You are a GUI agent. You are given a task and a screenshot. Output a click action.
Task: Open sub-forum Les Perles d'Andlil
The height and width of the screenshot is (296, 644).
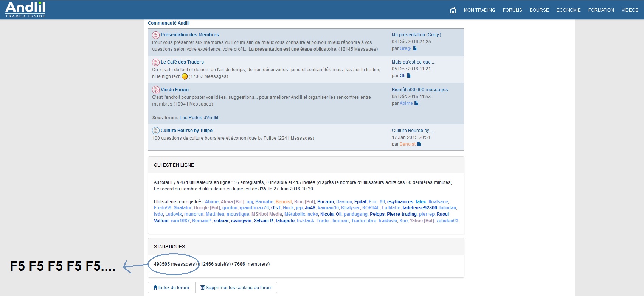coord(199,118)
